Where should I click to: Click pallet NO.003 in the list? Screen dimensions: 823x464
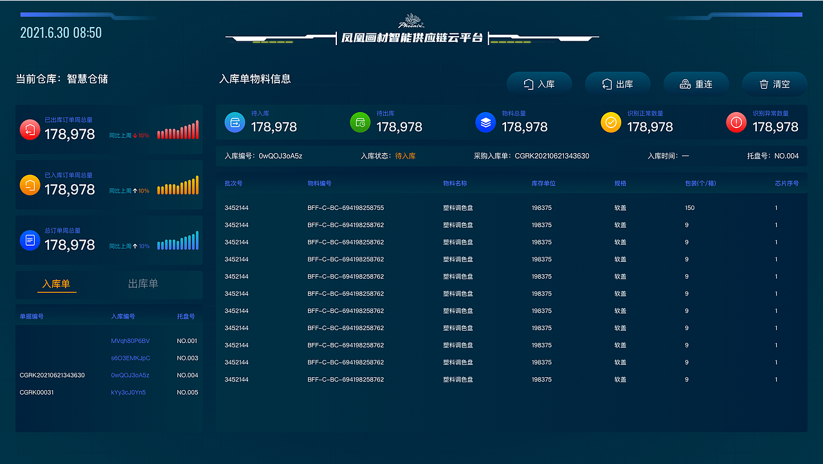tap(187, 358)
